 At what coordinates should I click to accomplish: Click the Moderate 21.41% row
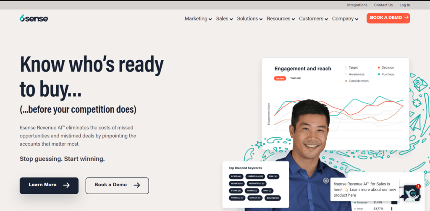tap(376, 203)
